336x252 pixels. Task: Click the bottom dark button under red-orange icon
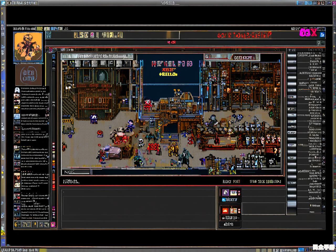pos(229,224)
